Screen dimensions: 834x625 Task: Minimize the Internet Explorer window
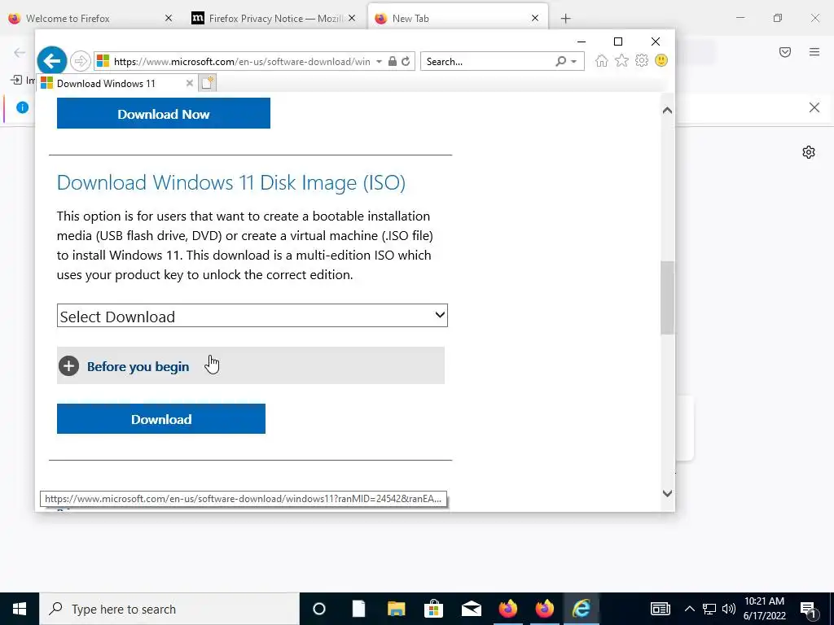click(x=582, y=42)
